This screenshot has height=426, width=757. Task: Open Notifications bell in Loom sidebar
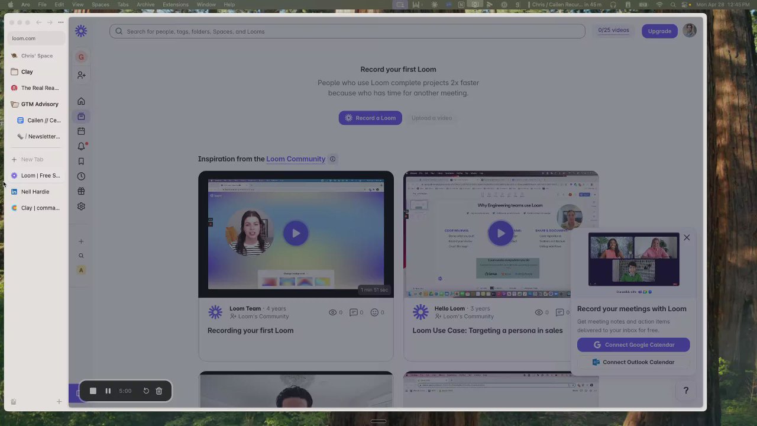click(x=82, y=146)
